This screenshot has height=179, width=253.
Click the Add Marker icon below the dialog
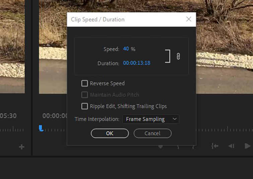click(161, 146)
